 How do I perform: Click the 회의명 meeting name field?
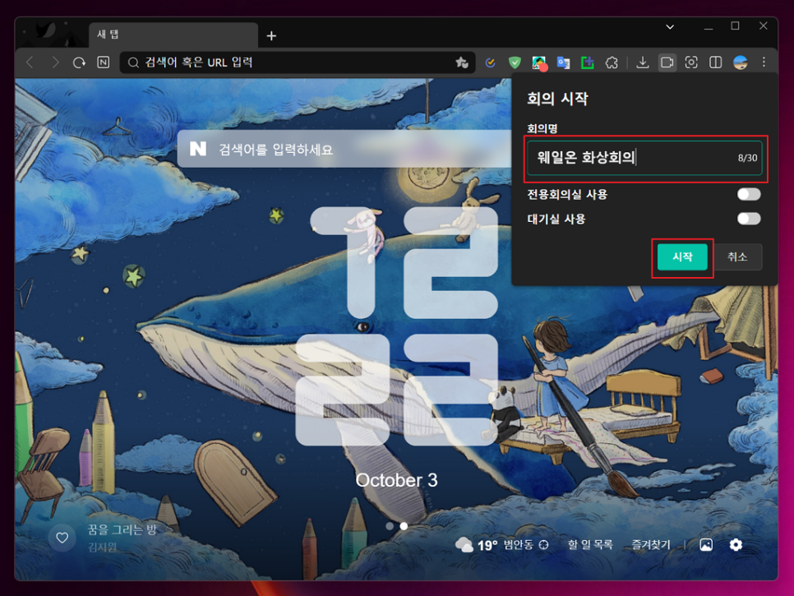coord(644,158)
